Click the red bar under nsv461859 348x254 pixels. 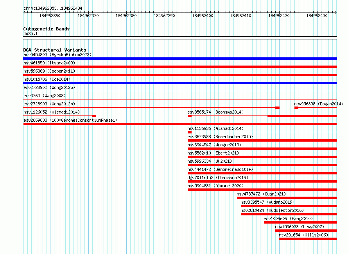(x=180, y=67)
